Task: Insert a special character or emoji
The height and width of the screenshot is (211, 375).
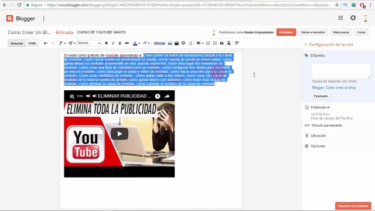Action: [183, 43]
